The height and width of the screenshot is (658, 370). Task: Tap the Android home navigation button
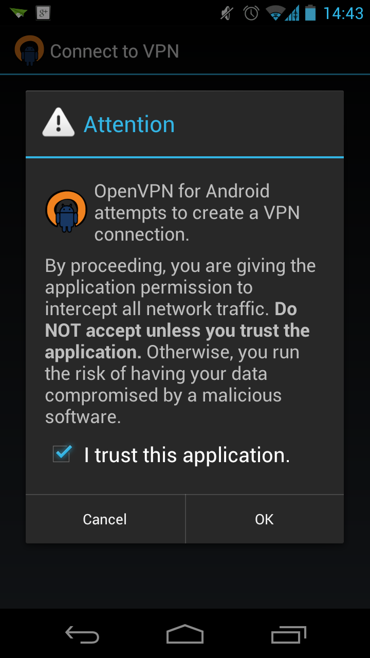point(185,634)
